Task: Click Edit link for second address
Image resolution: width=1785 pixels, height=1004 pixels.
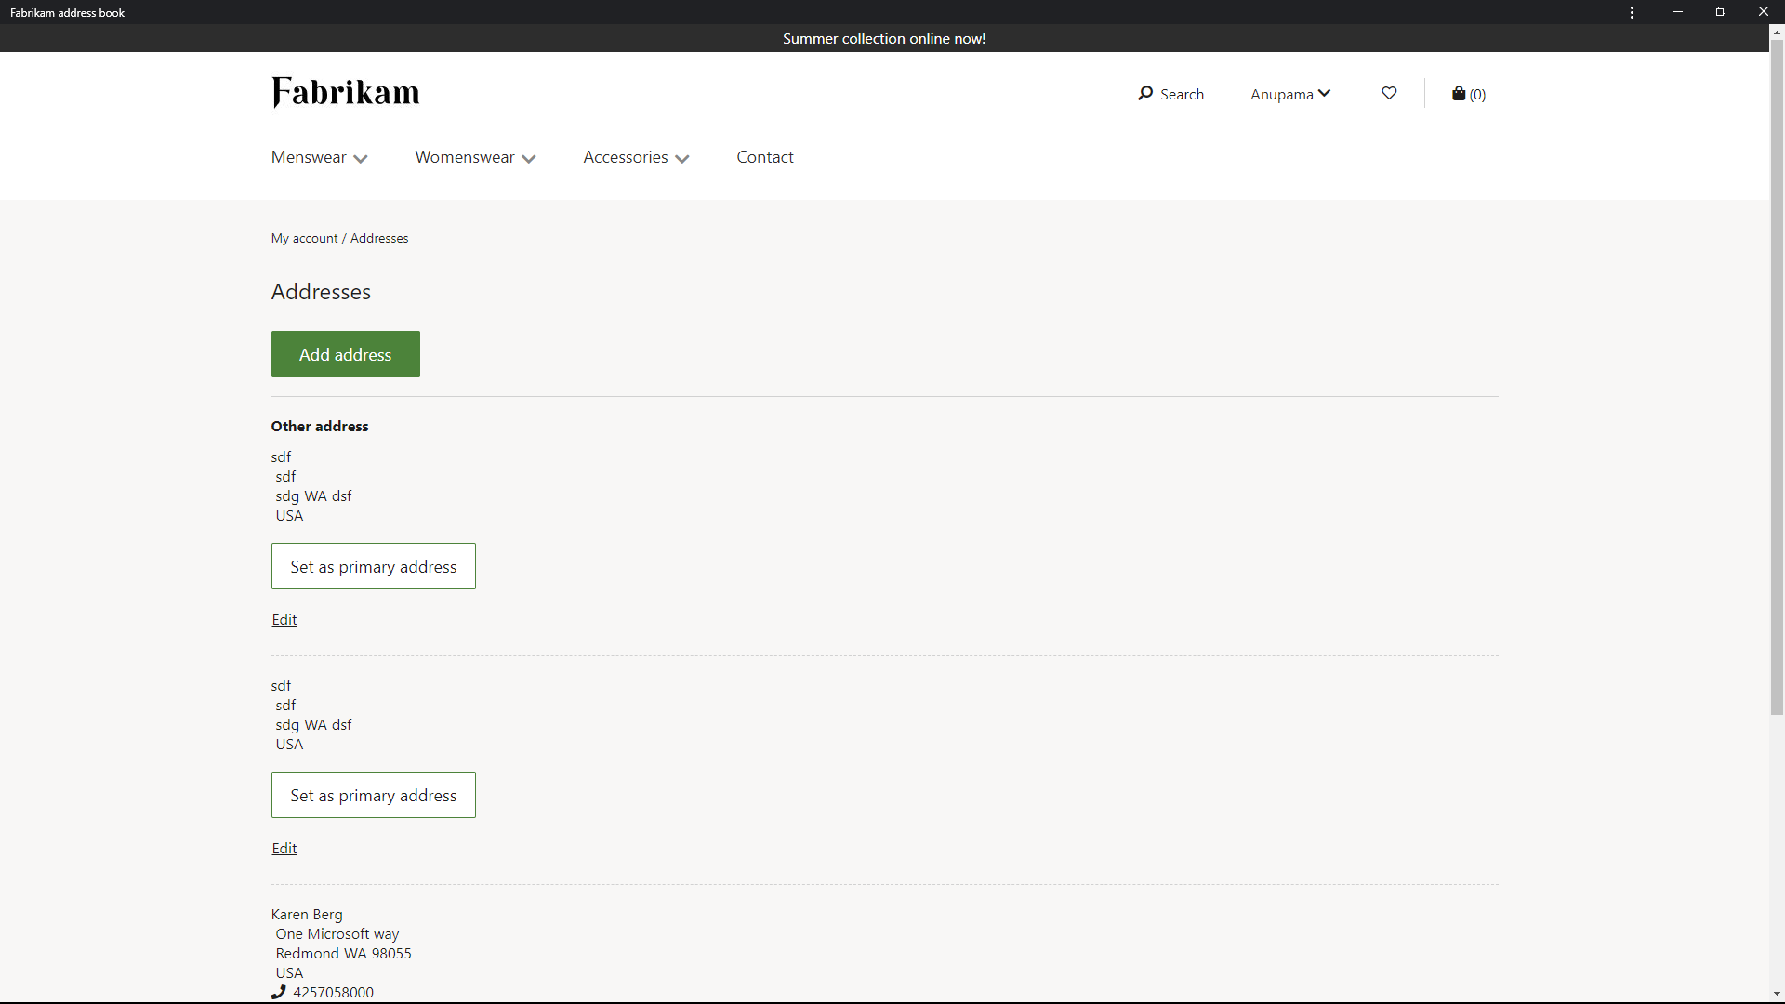Action: point(284,847)
